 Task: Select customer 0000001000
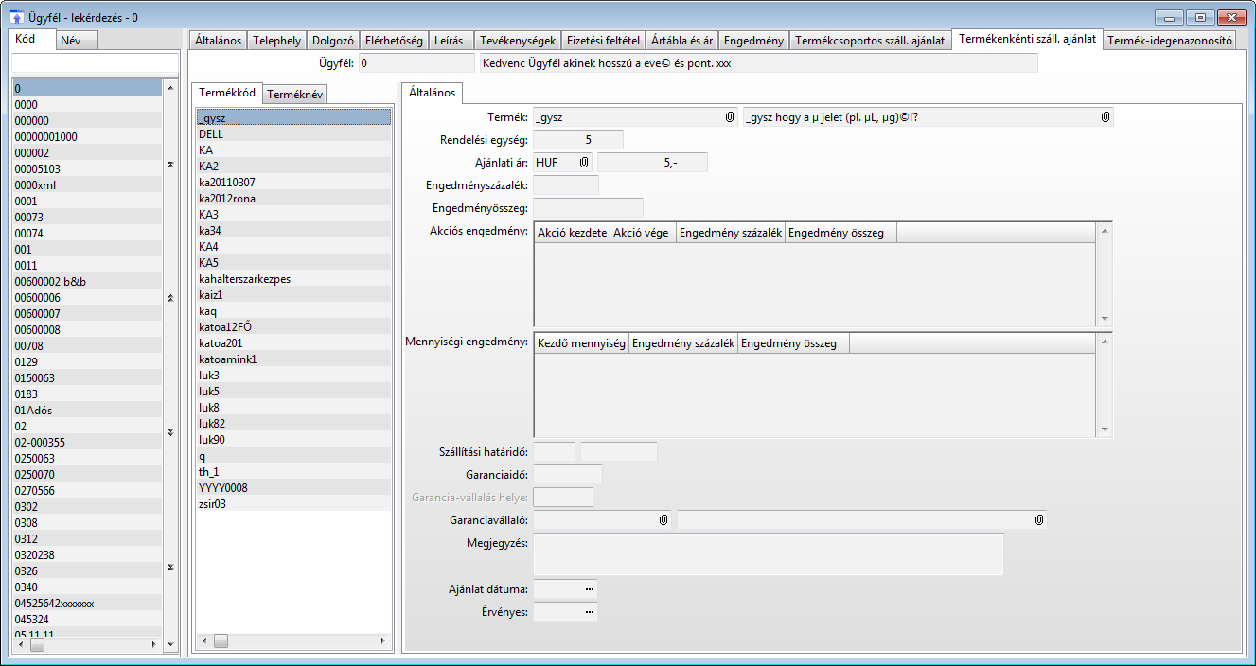[x=87, y=136]
